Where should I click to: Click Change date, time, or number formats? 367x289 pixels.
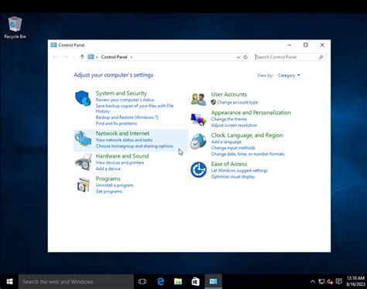(x=248, y=154)
